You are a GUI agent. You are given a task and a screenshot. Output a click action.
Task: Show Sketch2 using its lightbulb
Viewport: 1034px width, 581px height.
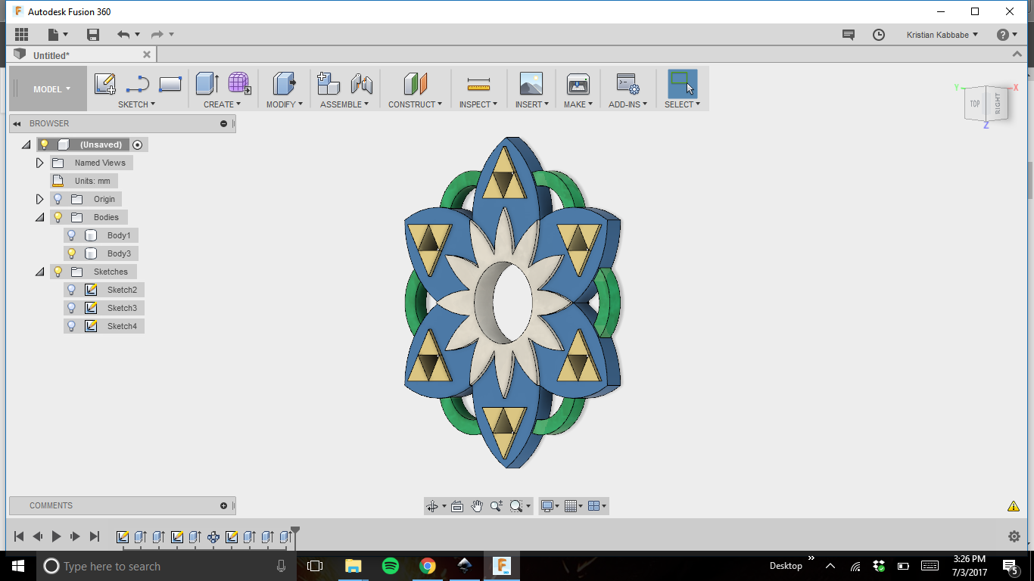71,290
